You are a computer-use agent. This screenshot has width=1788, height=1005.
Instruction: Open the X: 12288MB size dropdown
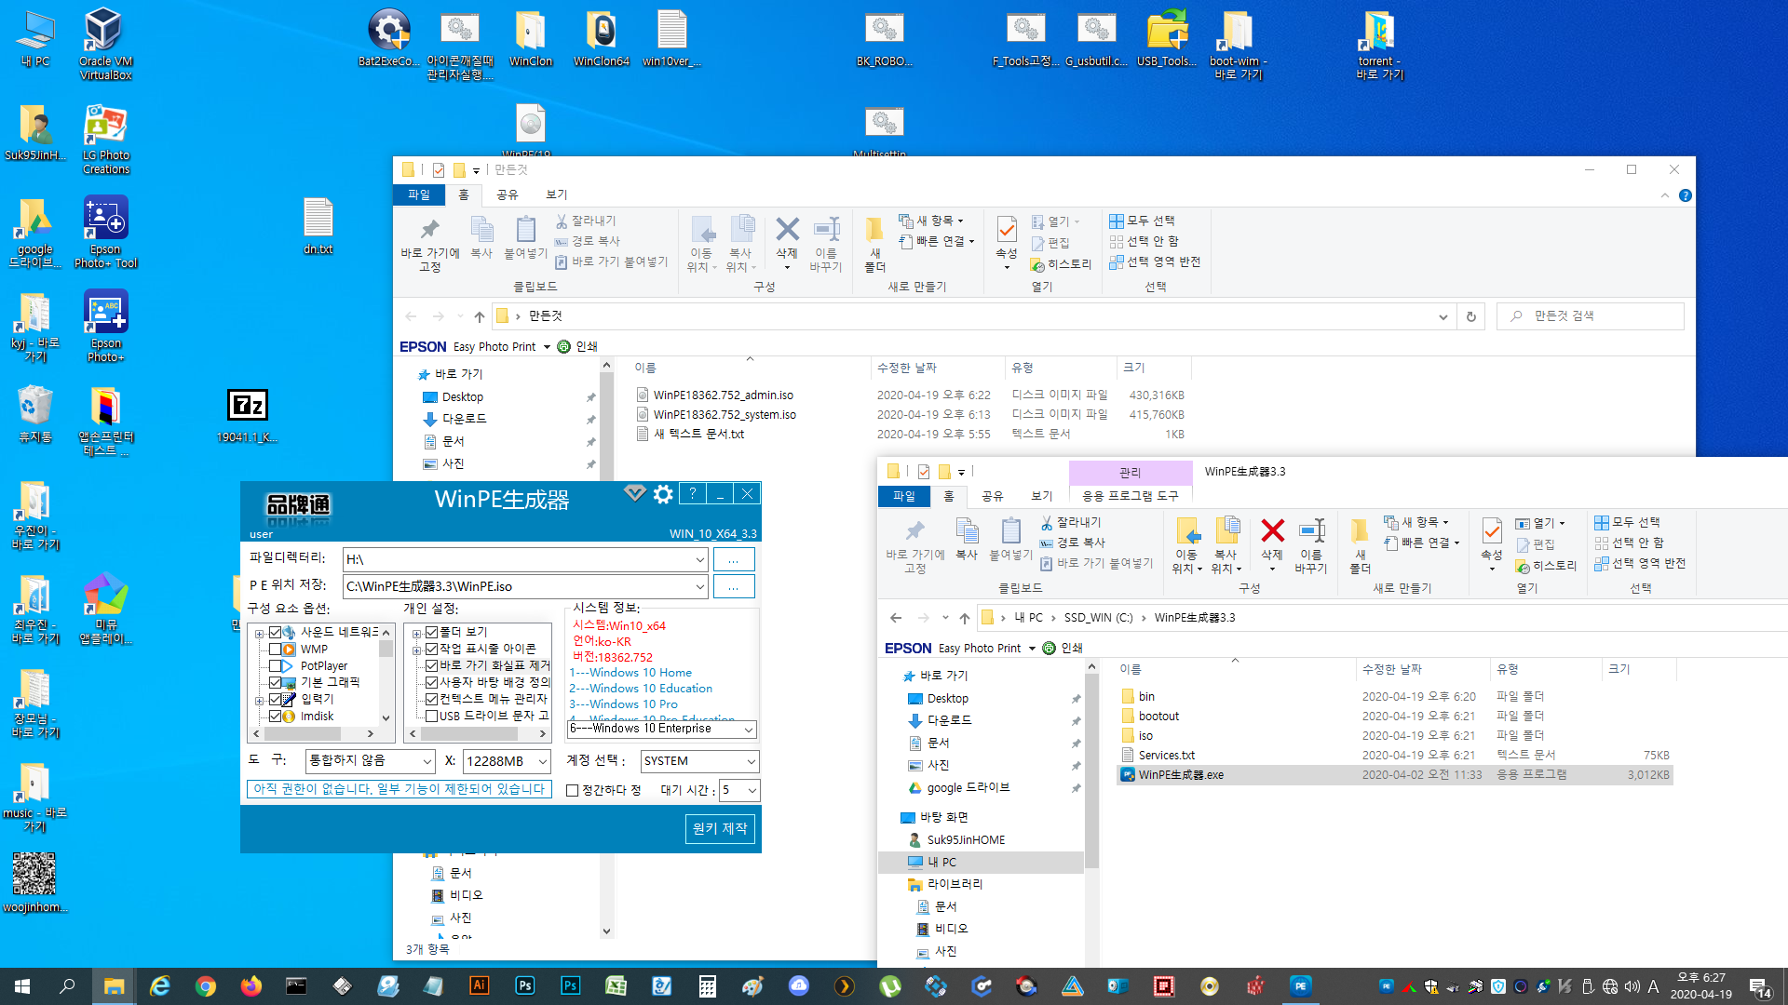pos(542,761)
